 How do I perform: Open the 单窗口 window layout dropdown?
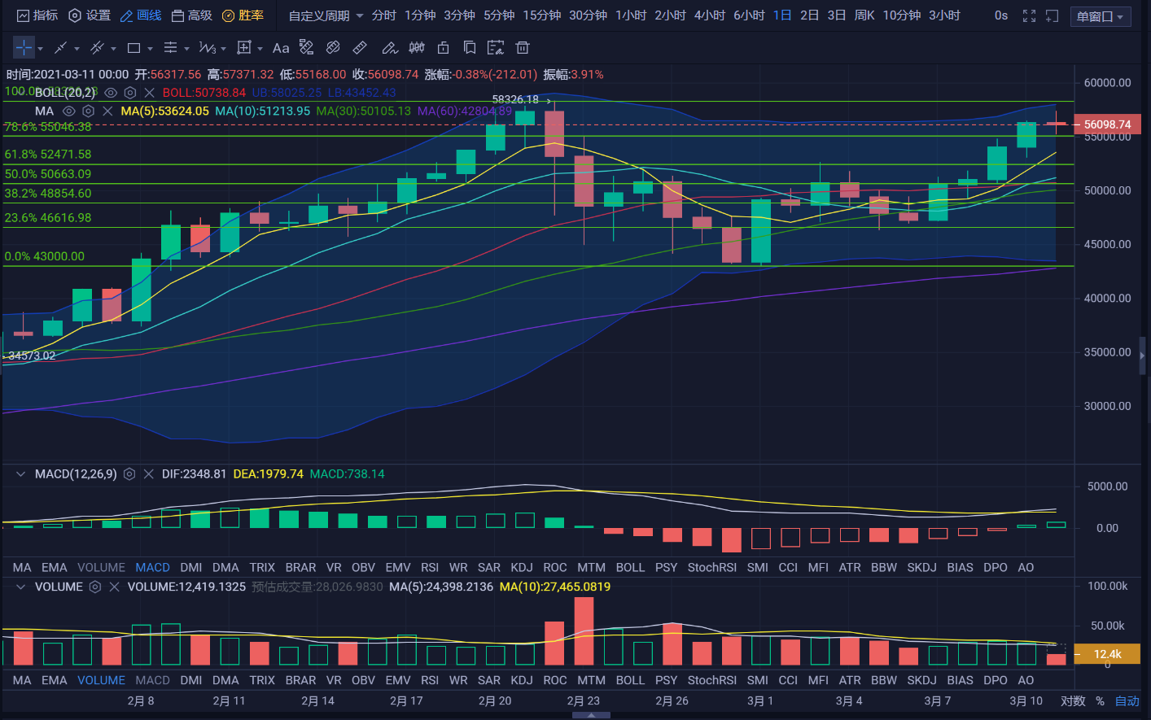(1100, 16)
